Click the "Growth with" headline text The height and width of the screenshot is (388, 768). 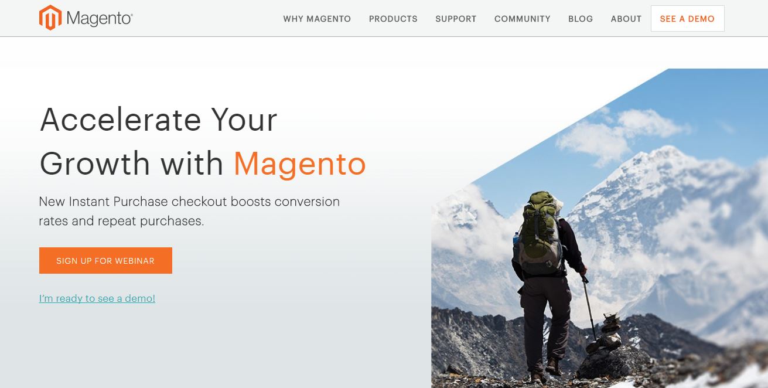coord(132,164)
